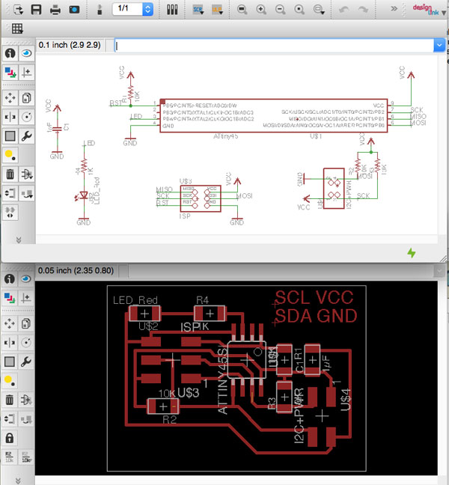This screenshot has width=449, height=485.
Task: Click the ISP header symbol in schematic
Action: [x=201, y=198]
